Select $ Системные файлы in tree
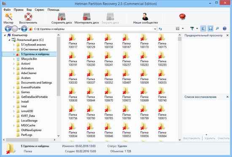 click(x=35, y=49)
